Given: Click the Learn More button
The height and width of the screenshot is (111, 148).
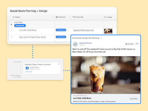Looking at the screenshot, I should 134,99.
